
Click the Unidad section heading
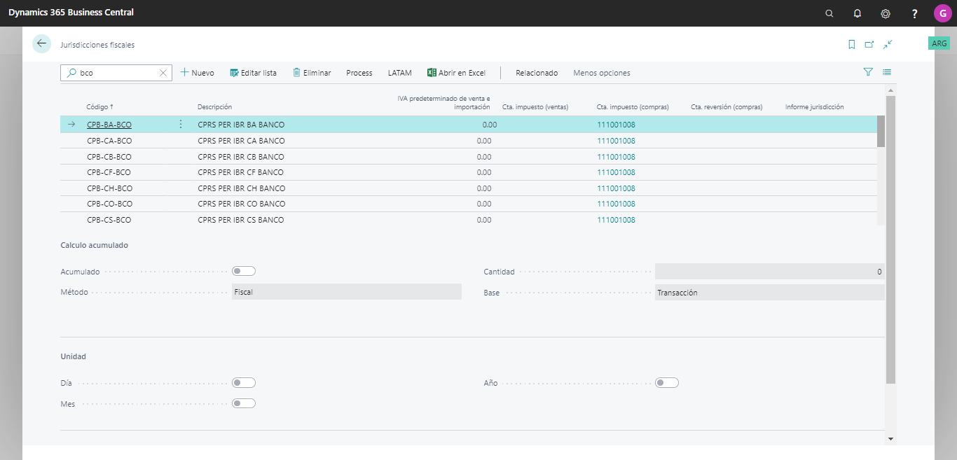74,356
